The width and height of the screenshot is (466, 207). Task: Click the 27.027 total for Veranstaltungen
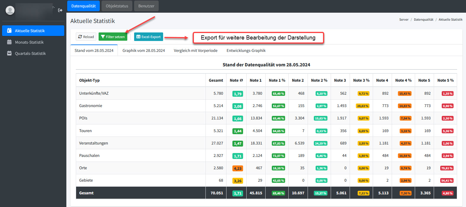(217, 143)
